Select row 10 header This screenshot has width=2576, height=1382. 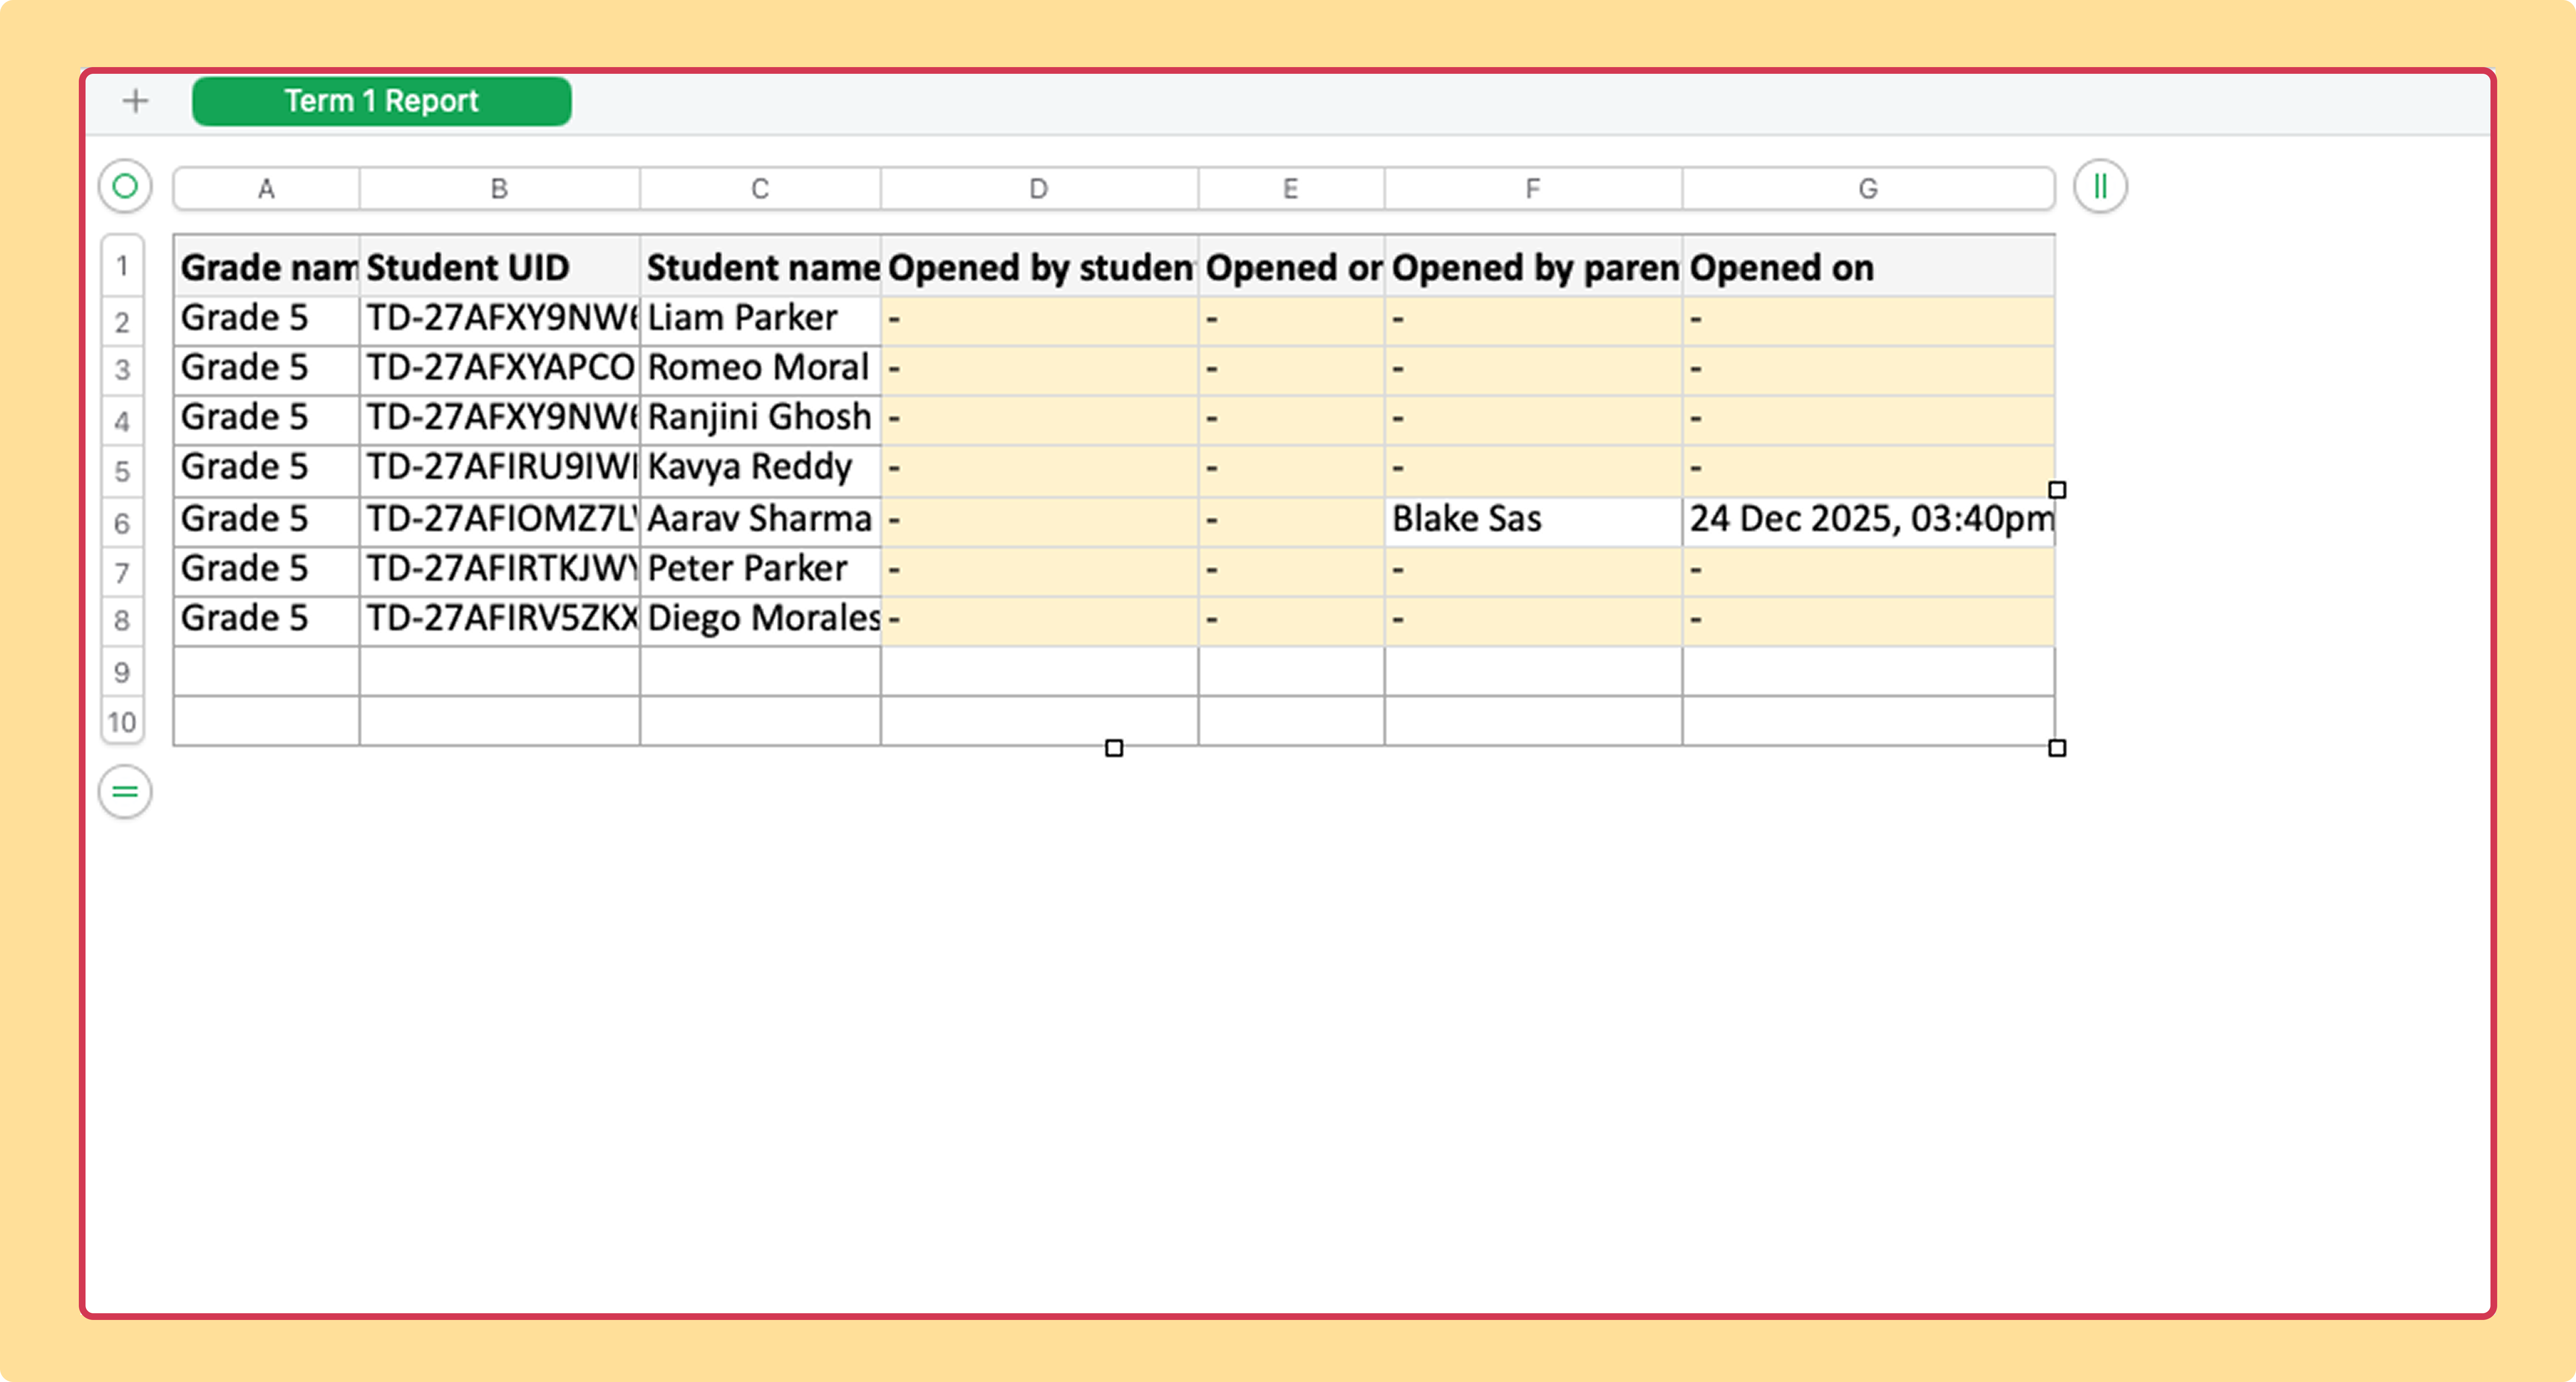[x=122, y=721]
